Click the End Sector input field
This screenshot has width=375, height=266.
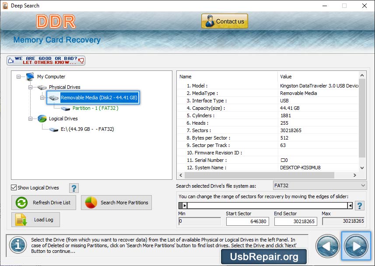296,221
